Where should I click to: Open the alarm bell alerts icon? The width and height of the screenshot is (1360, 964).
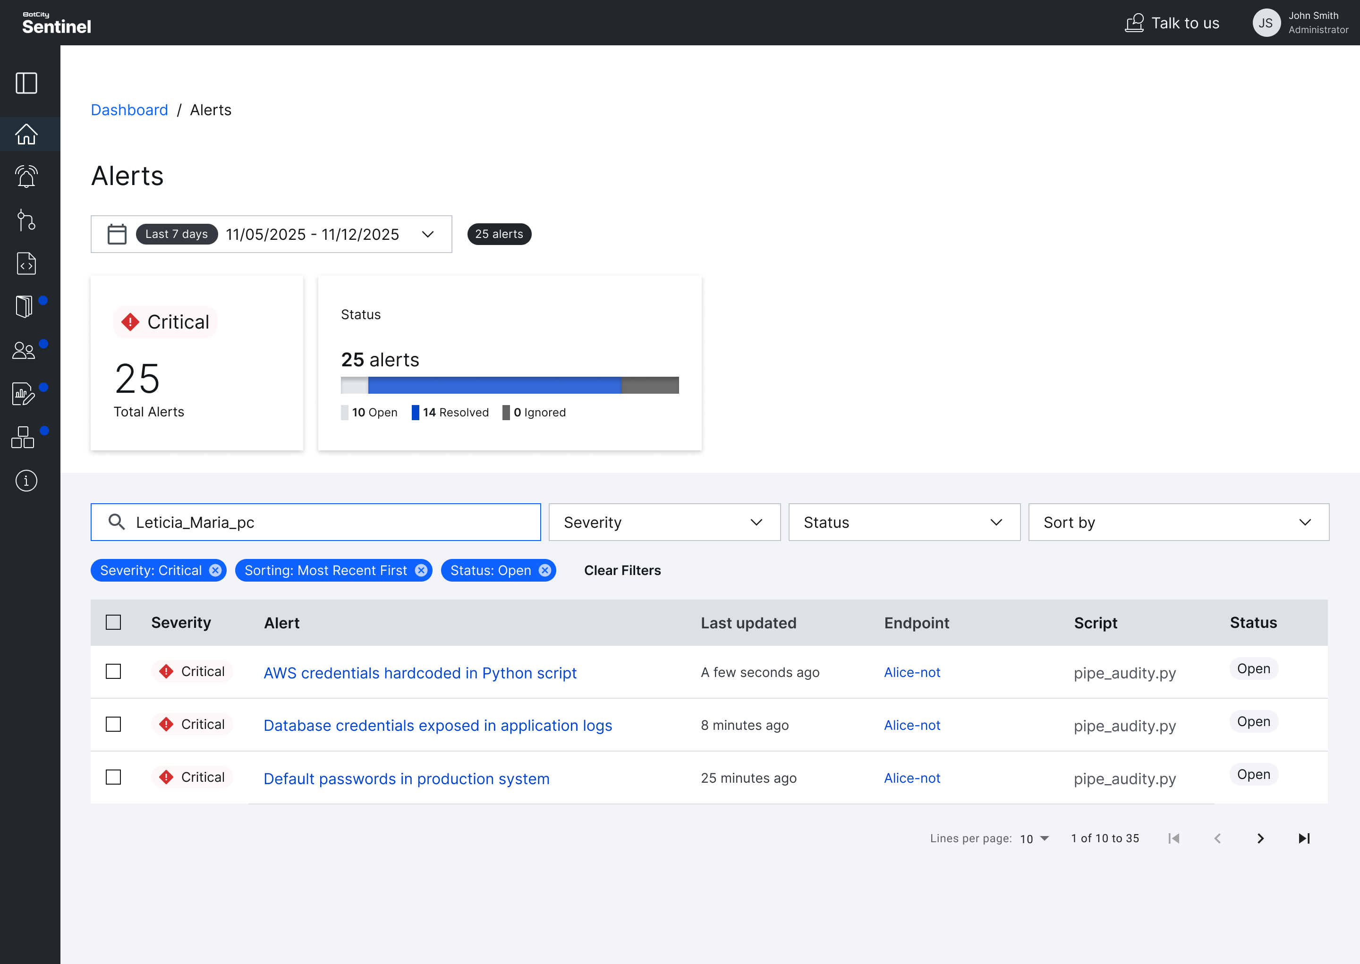click(26, 177)
